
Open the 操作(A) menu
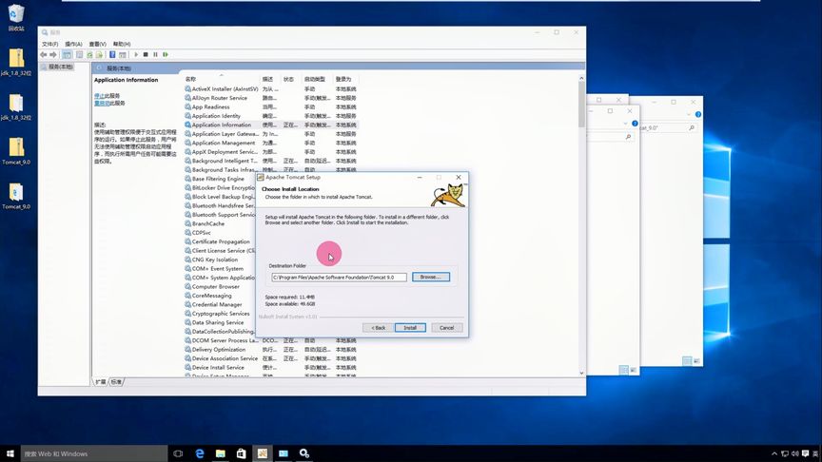[73, 44]
